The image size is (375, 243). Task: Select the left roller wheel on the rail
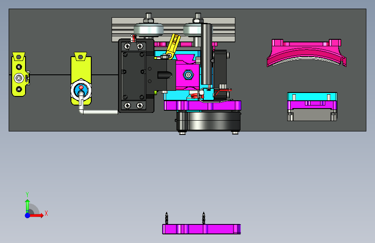click(x=148, y=30)
